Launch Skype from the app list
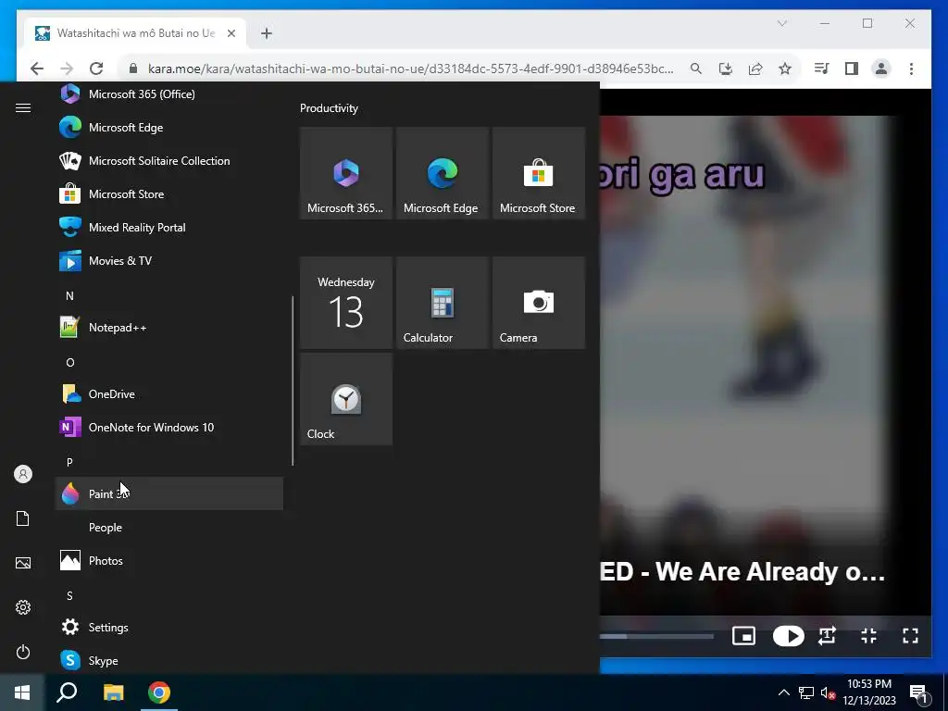Screen dimensions: 948x711 tap(169, 661)
